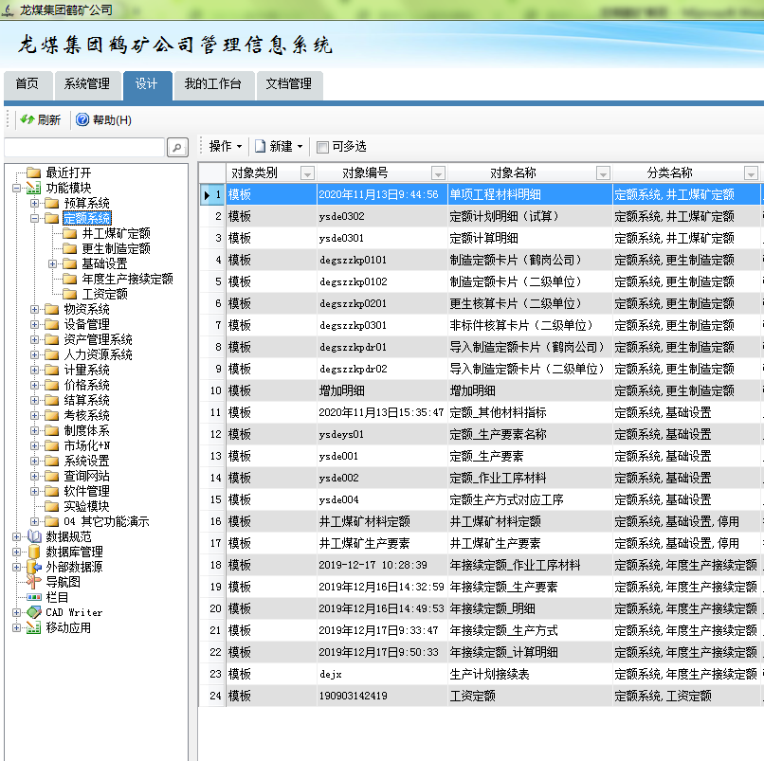Click the 最近打开 folder icon

[31, 172]
